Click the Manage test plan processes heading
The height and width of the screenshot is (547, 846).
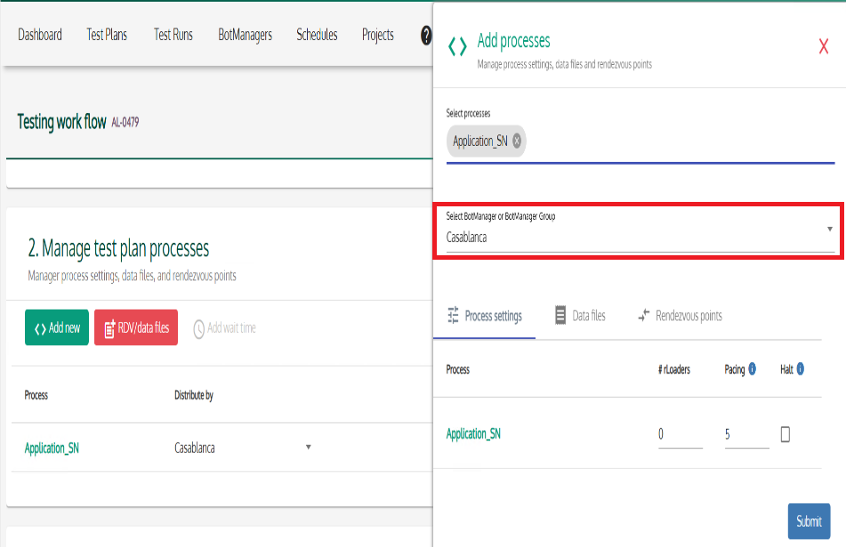pyautogui.click(x=118, y=249)
